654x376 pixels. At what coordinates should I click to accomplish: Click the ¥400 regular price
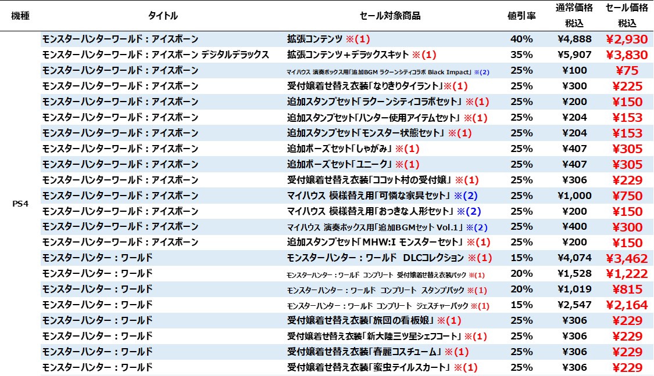coord(574,226)
